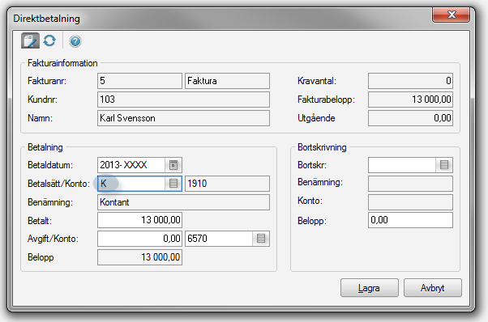Click the Betalsätt/Konto label
The height and width of the screenshot is (322, 488).
[x=58, y=184]
